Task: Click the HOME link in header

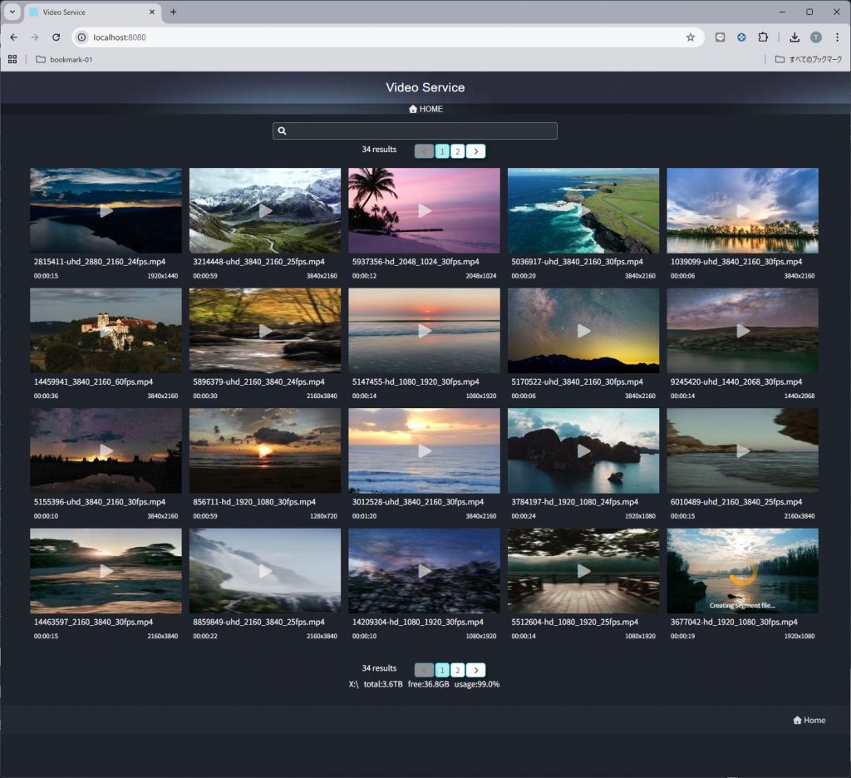Action: click(425, 109)
